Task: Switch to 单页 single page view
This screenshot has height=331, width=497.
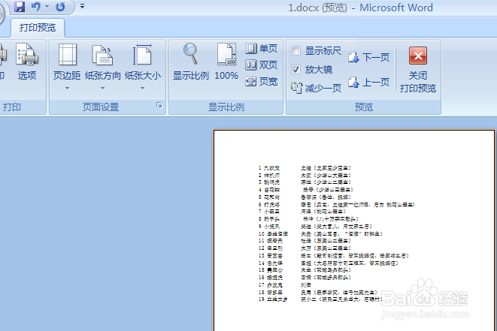Action: (x=262, y=49)
